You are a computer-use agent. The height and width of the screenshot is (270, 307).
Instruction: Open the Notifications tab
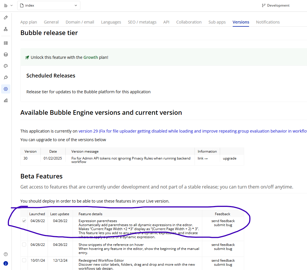(268, 22)
